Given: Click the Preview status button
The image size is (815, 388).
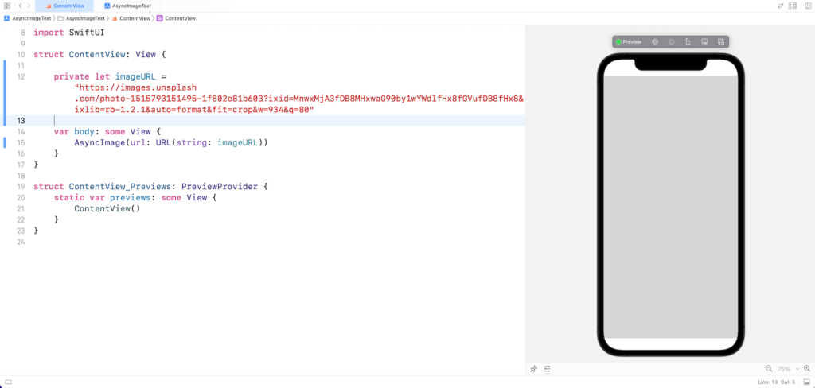Looking at the screenshot, I should [629, 41].
